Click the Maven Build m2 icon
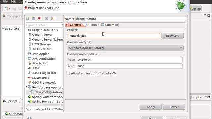212x119 pixels. pyautogui.click(x=30, y=78)
